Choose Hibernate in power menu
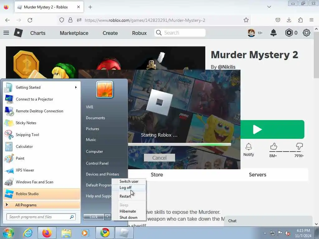 (x=129, y=211)
